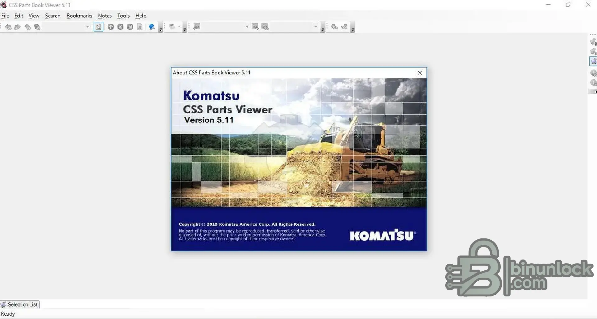
Task: Open the Search menu
Action: (53, 16)
